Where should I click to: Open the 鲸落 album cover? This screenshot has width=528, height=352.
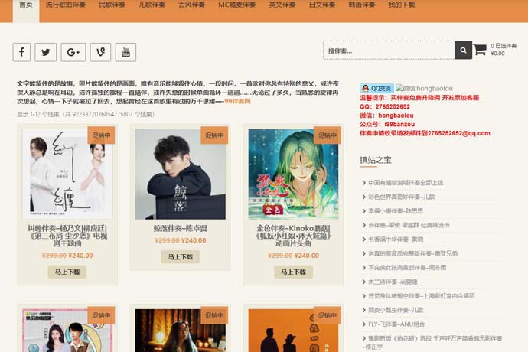180,174
